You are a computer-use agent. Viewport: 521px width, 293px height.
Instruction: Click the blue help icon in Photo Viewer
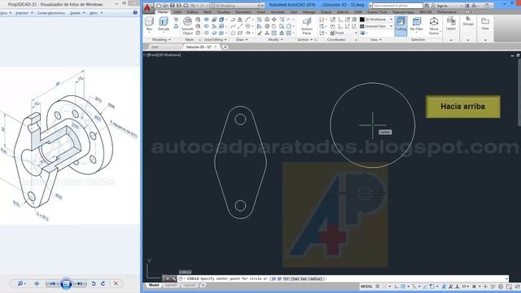[x=135, y=12]
